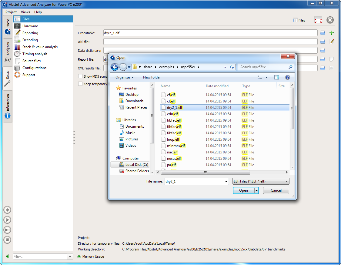This screenshot has height=265, width=341.
Task: Refresh the mpc55xx folder view
Action: pos(232,67)
